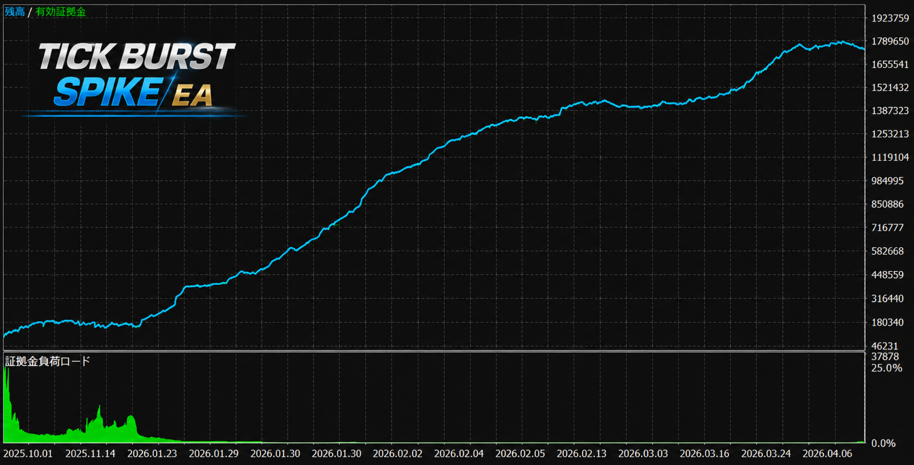The image size is (914, 465).
Task: Click the 2025.11.14 date label
Action: pos(90,454)
